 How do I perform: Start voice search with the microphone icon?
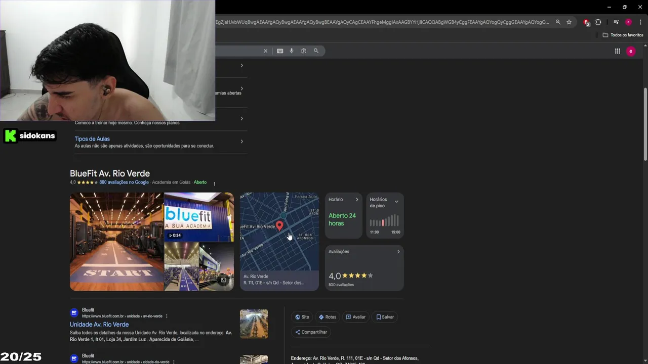292,51
